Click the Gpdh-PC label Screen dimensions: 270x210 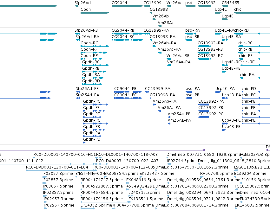92,120
